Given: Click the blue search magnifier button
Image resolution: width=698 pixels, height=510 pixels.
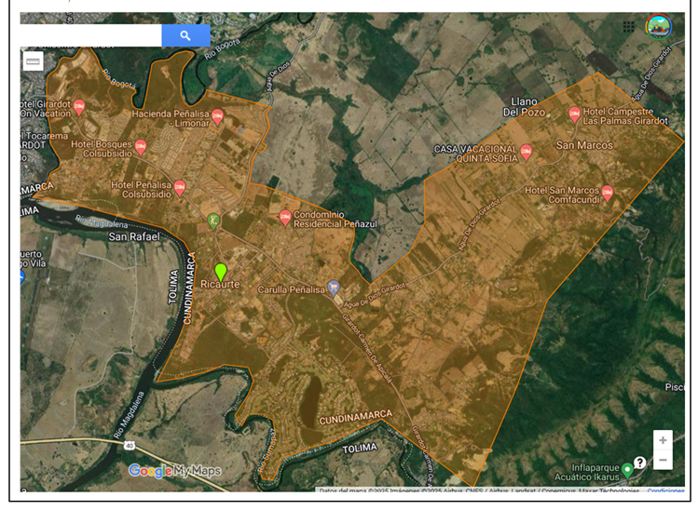Looking at the screenshot, I should [185, 35].
